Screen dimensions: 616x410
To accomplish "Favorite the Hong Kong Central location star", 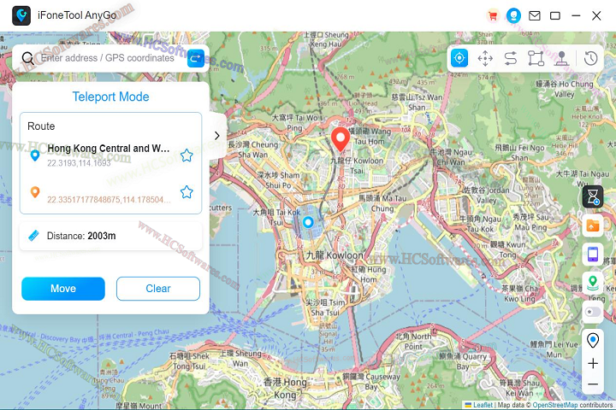I will pos(187,155).
